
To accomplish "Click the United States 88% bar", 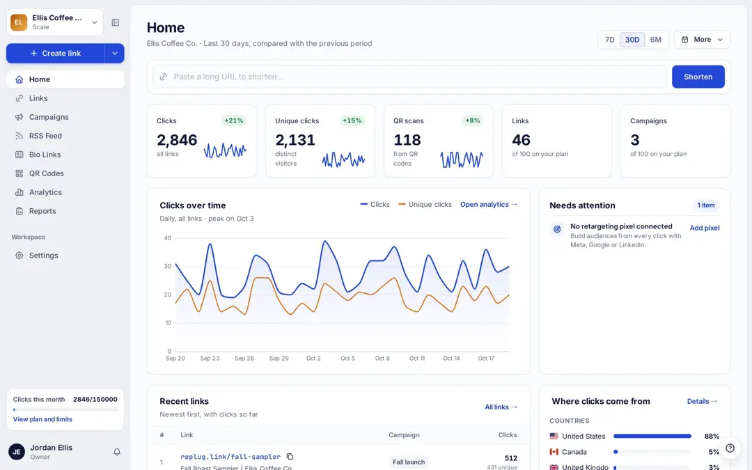I will click(652, 436).
